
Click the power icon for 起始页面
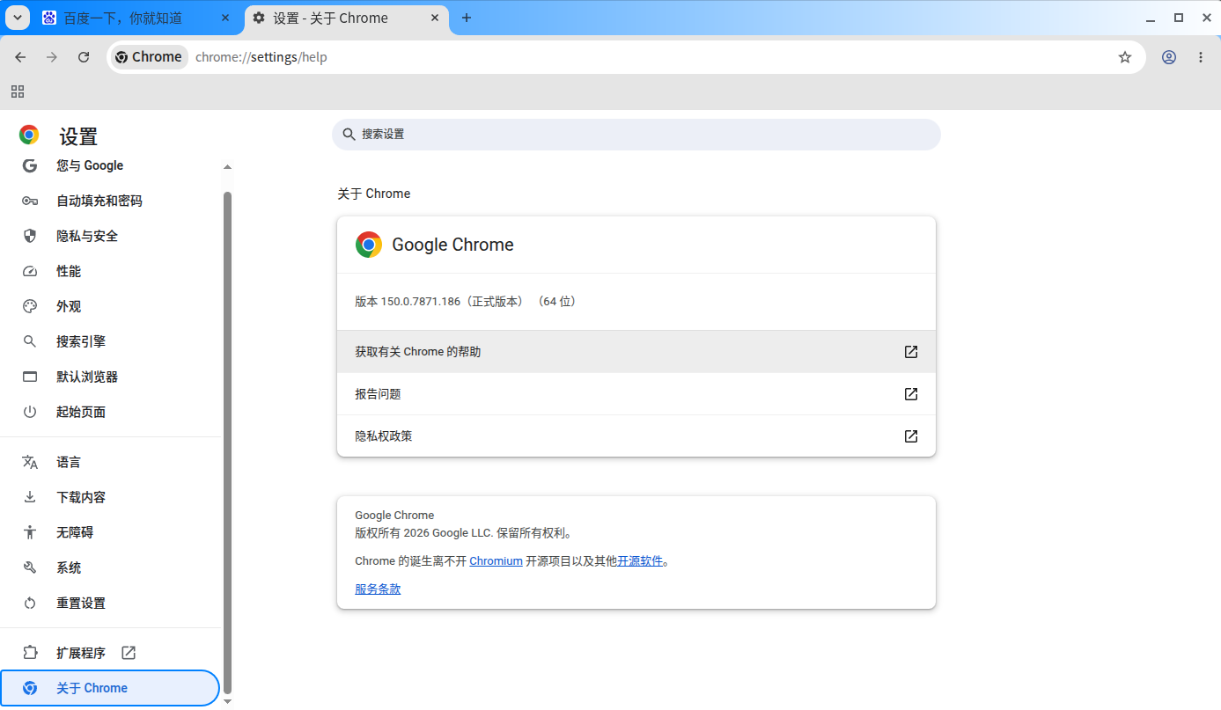pos(30,412)
